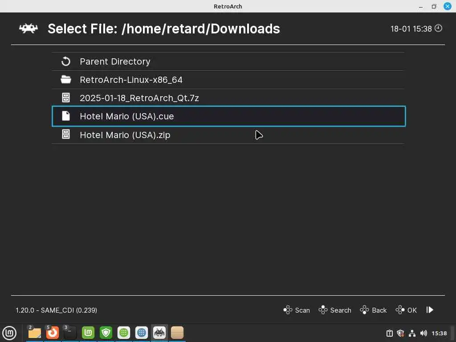Click the Back button in the footer
456x342 pixels.
coord(374,310)
